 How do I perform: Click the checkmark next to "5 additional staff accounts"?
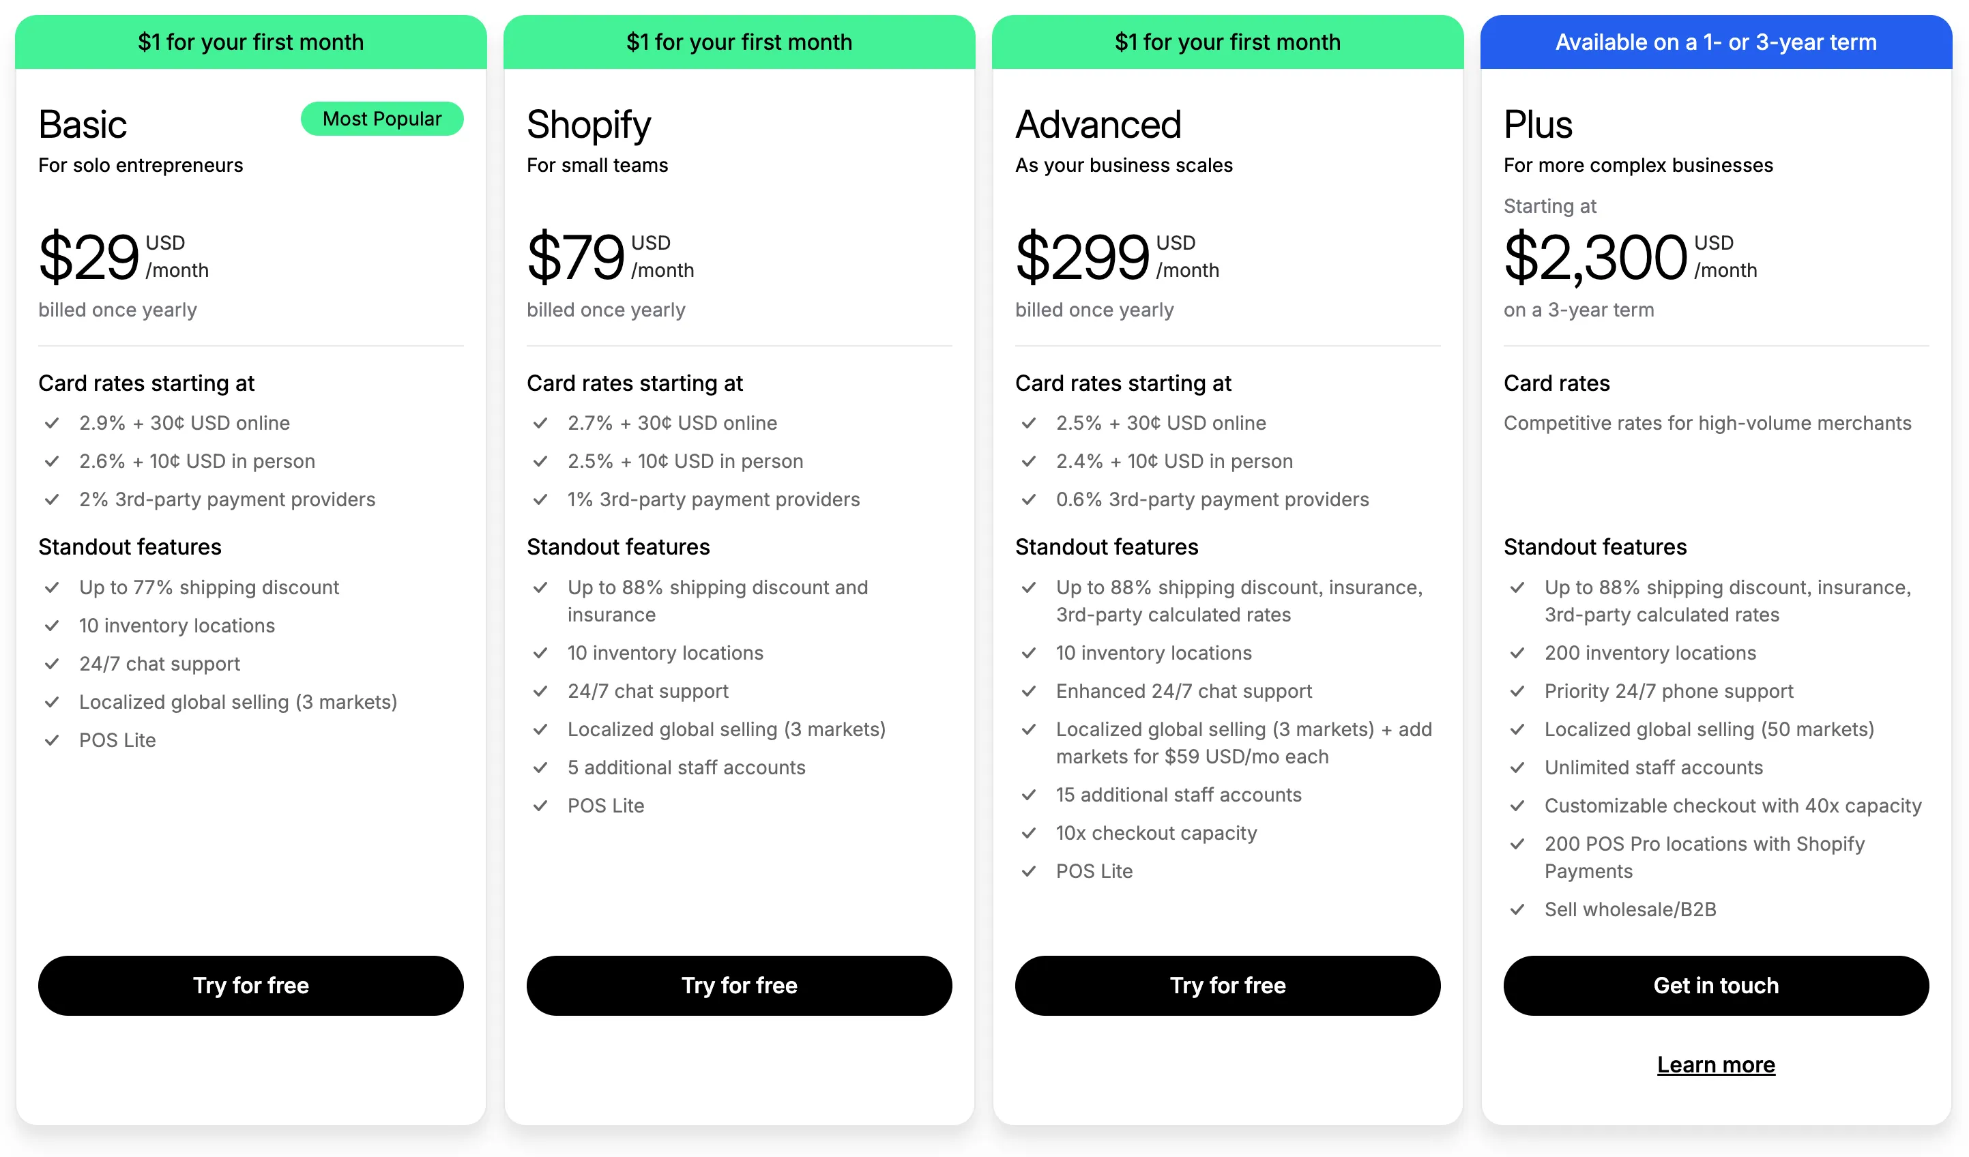point(542,767)
